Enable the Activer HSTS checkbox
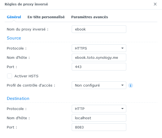This screenshot has height=138, width=162. 10,76
